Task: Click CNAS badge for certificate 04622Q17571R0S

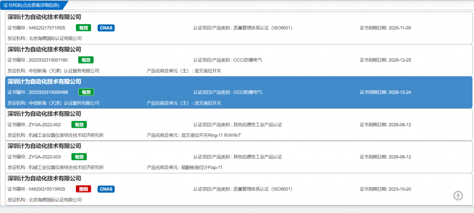Action: click(x=106, y=28)
